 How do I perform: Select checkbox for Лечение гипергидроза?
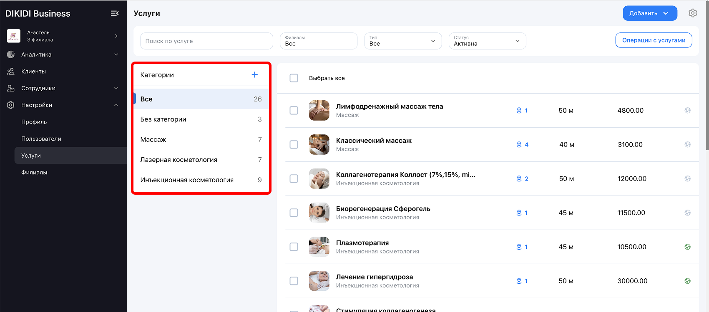294,281
